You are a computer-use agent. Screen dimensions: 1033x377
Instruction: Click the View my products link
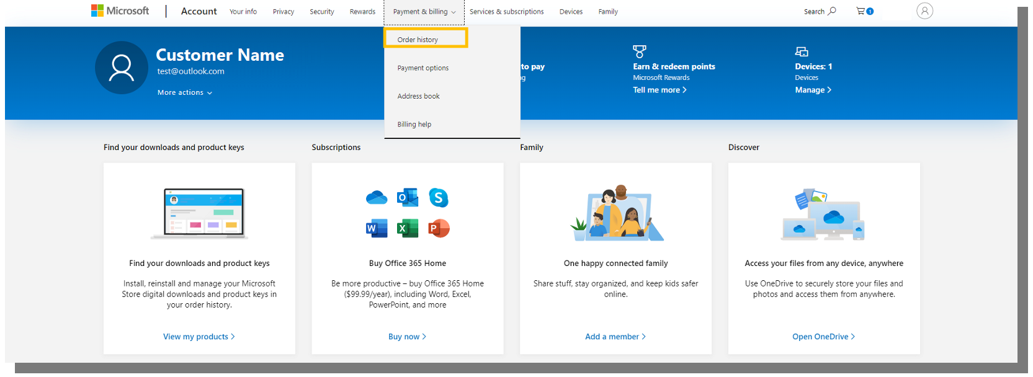point(199,337)
